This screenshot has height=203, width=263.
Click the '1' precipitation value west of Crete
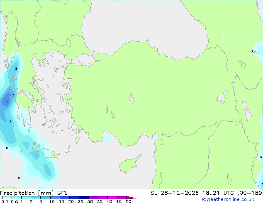(22, 151)
